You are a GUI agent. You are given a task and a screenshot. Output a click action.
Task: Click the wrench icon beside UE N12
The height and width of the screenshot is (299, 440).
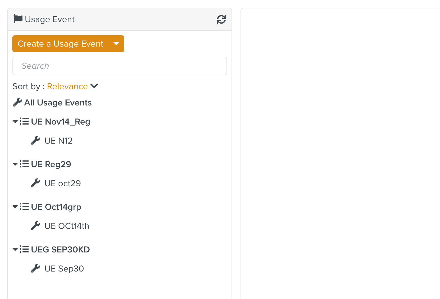click(x=35, y=140)
